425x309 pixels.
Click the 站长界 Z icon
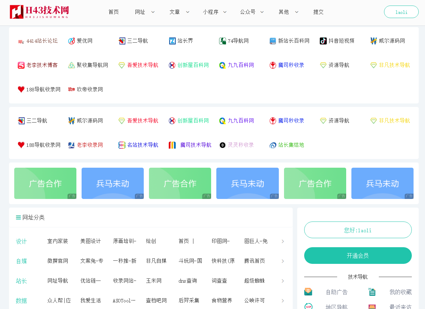172,41
